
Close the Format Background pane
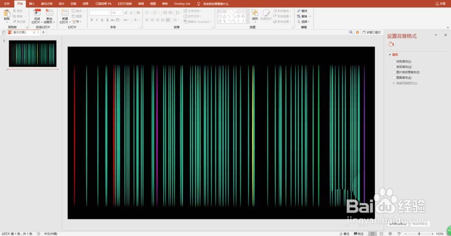(446, 35)
